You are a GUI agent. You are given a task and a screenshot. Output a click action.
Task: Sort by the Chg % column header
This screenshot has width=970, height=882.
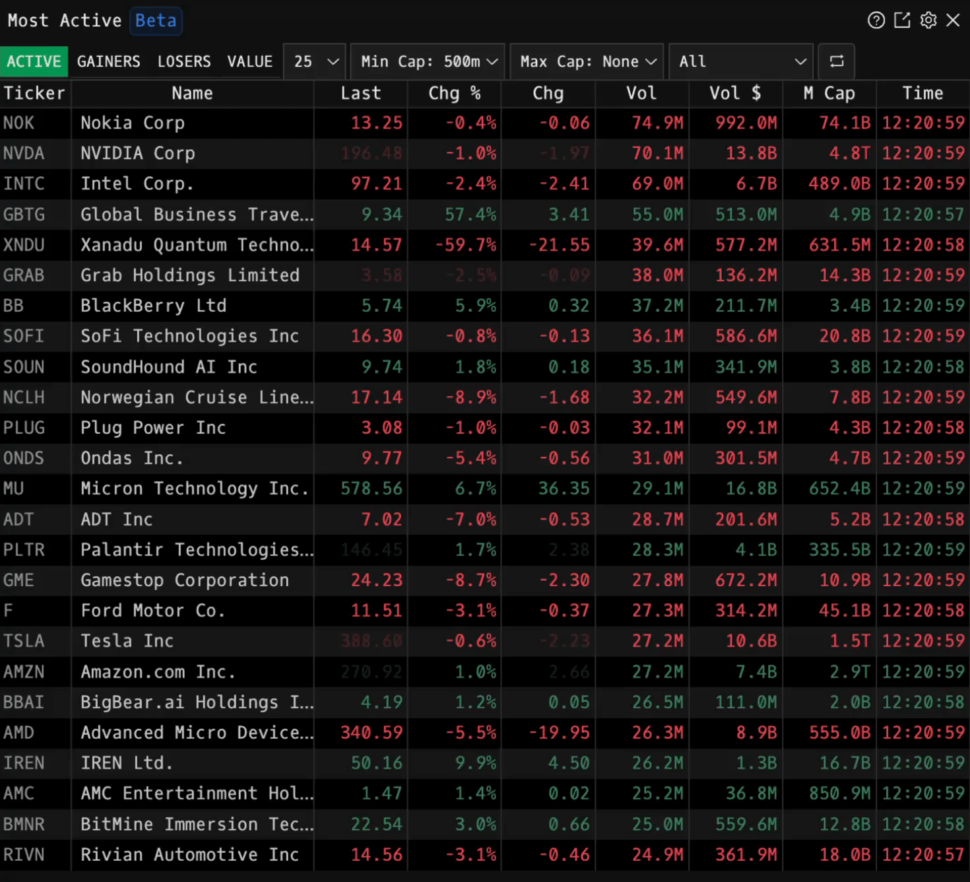point(454,93)
